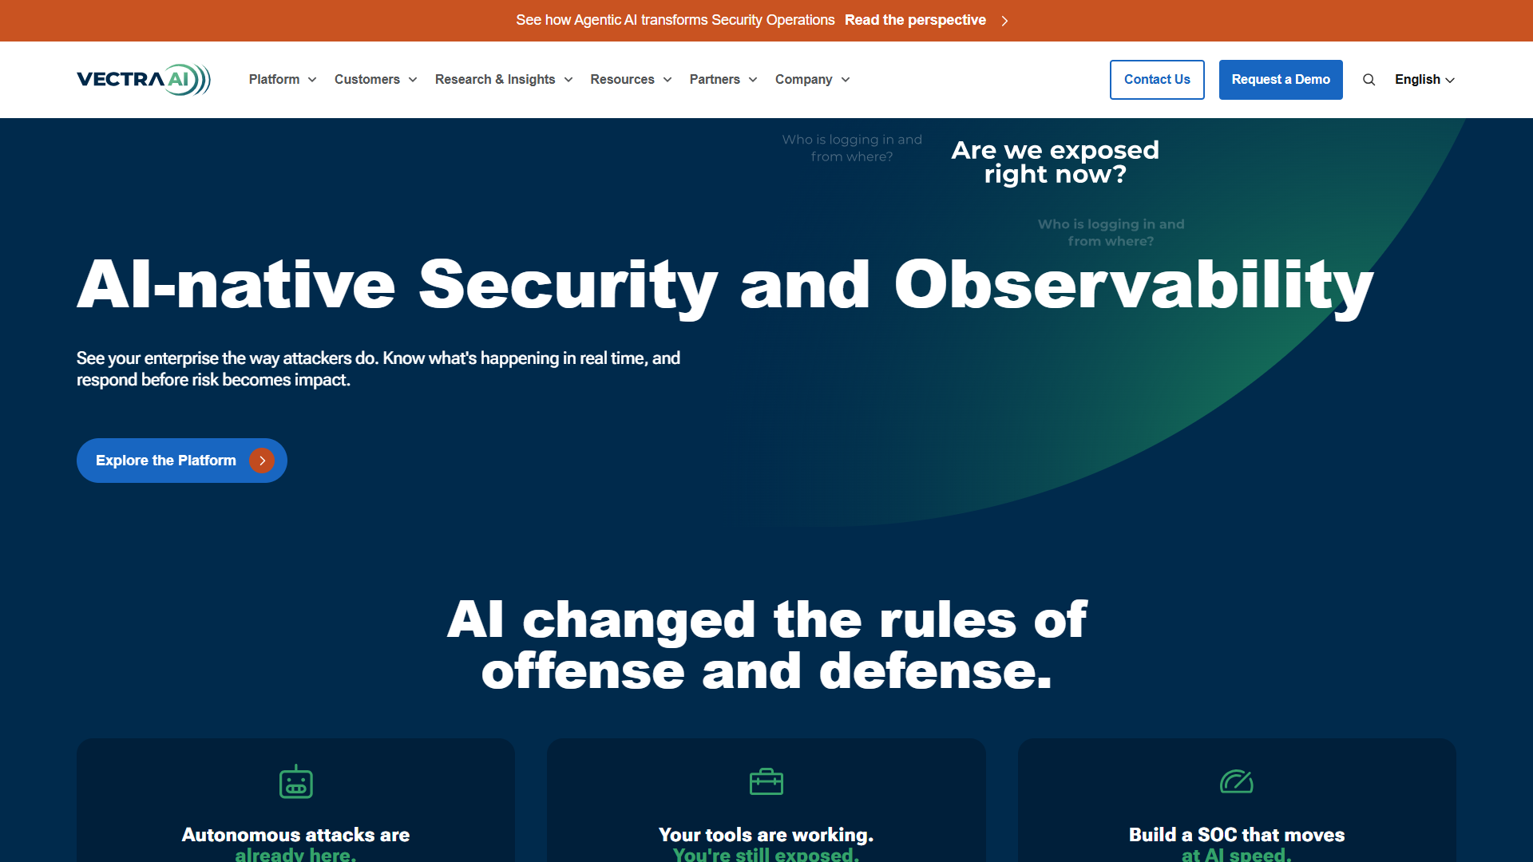Viewport: 1533px width, 862px height.
Task: Click the arrow icon in the top banner
Action: pyautogui.click(x=1004, y=21)
